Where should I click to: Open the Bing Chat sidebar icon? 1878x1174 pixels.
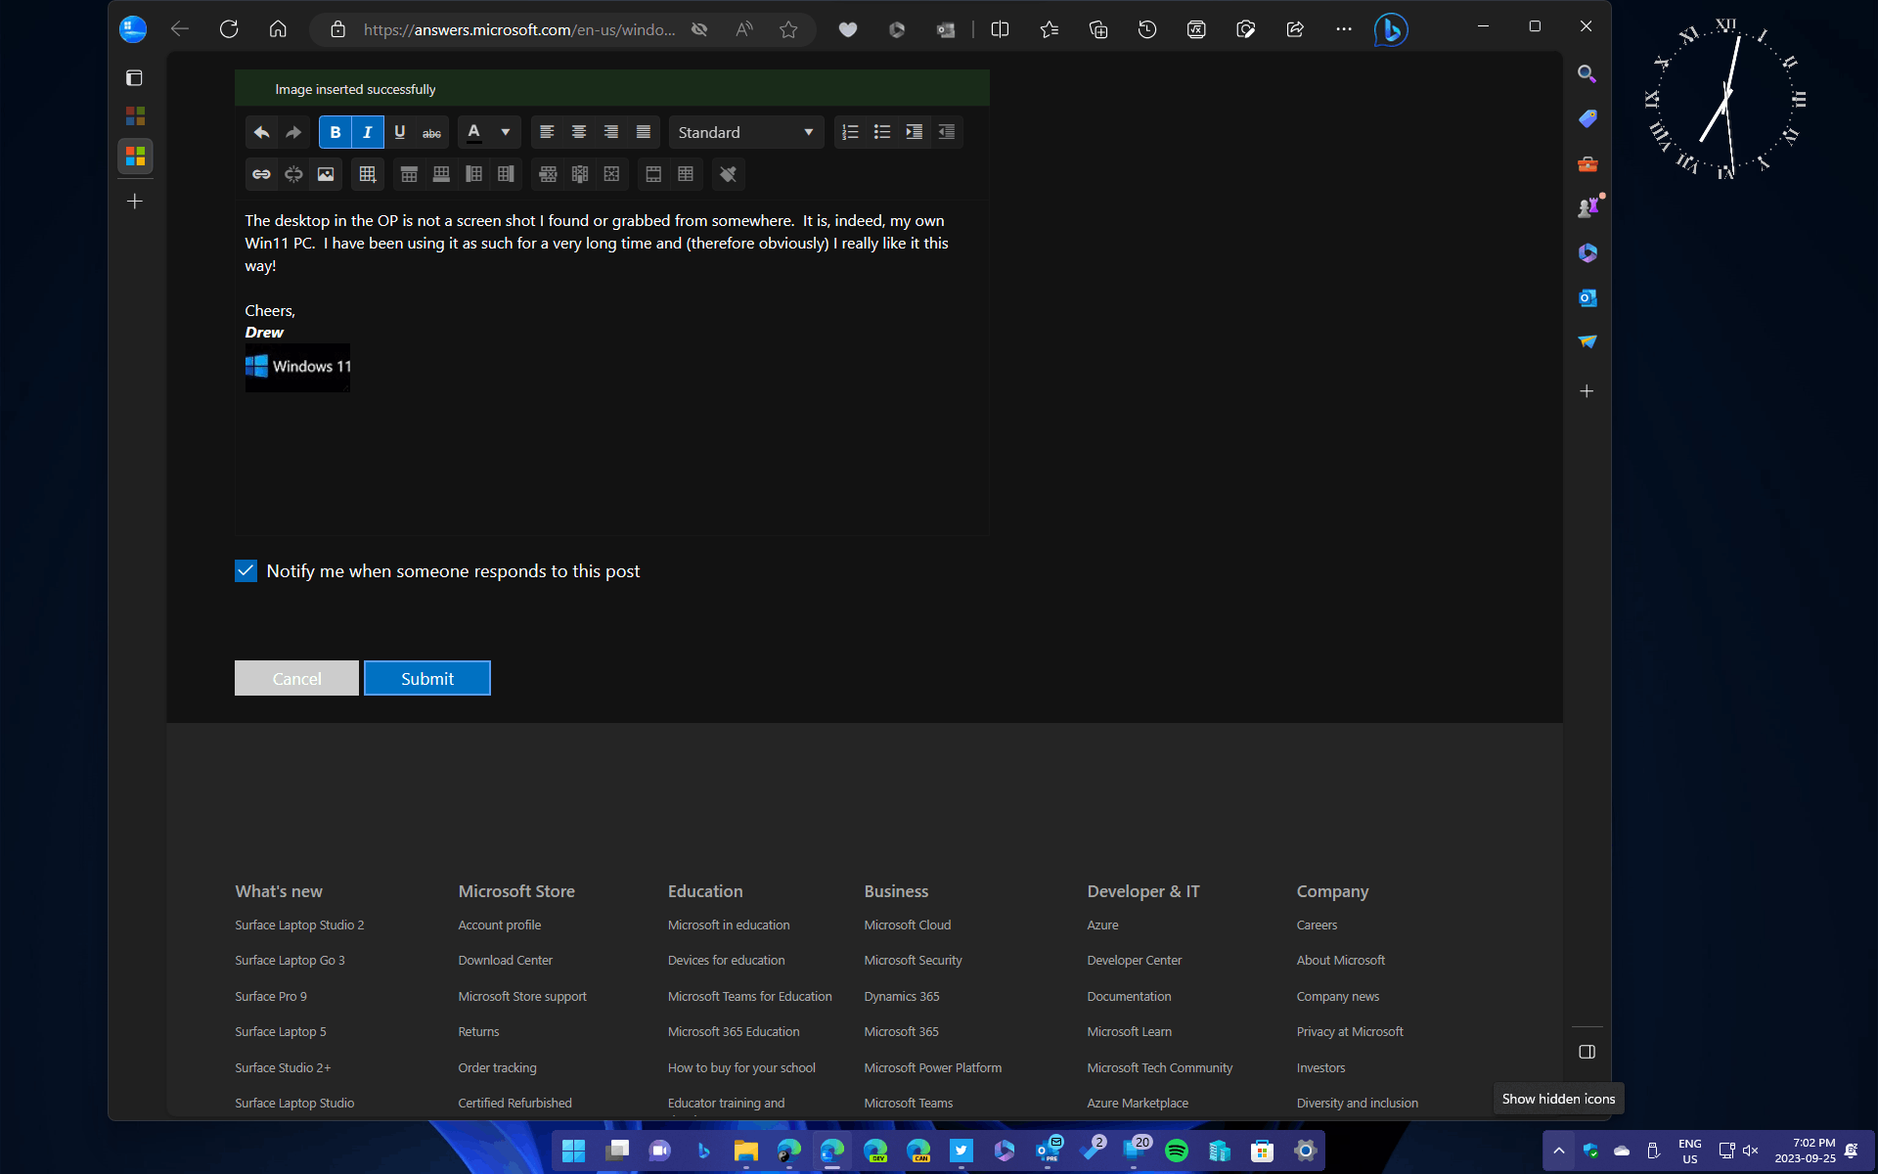coord(1390,29)
